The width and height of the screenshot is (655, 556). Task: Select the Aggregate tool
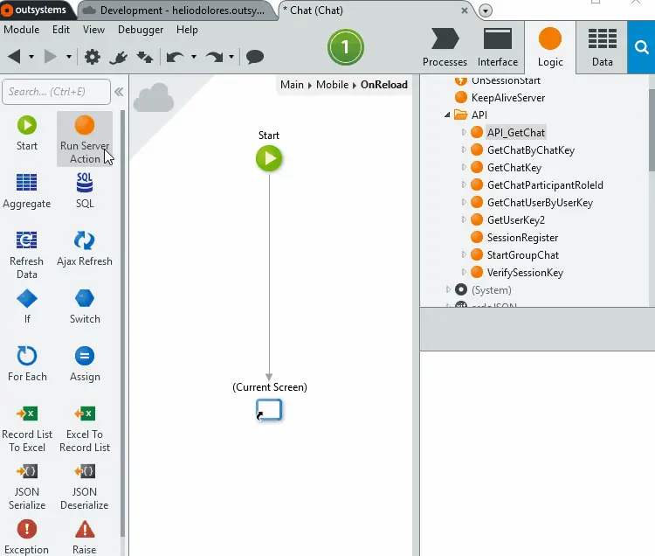point(27,191)
